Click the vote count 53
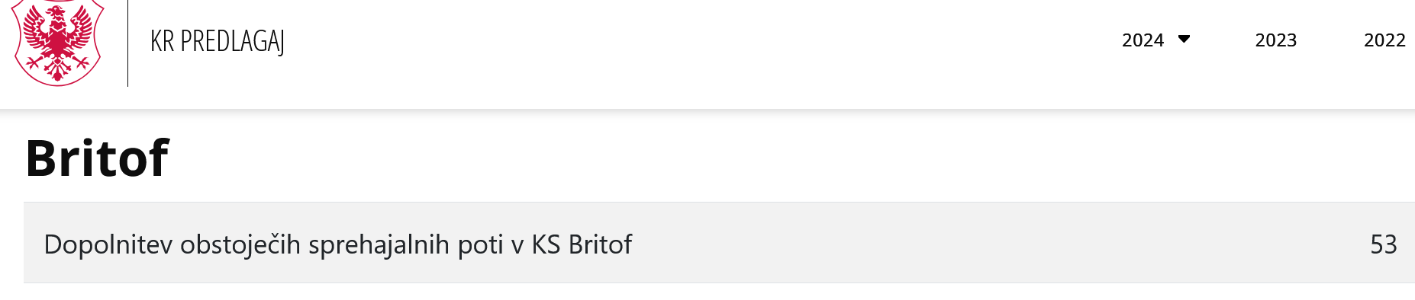 click(1383, 244)
